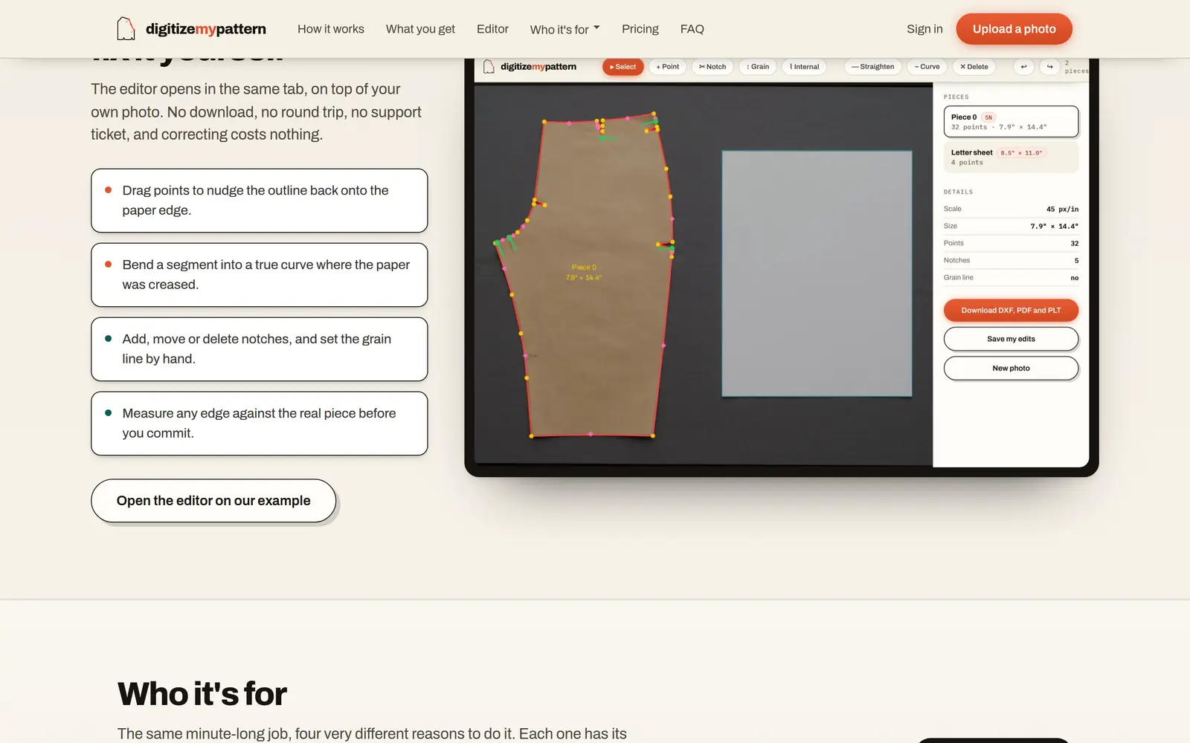Open the Pricing nav link
Screen dimensions: 1190x743
640,29
